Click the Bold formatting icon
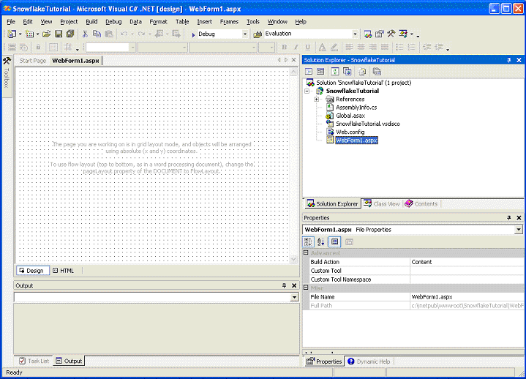This screenshot has height=379, width=526. click(x=285, y=48)
